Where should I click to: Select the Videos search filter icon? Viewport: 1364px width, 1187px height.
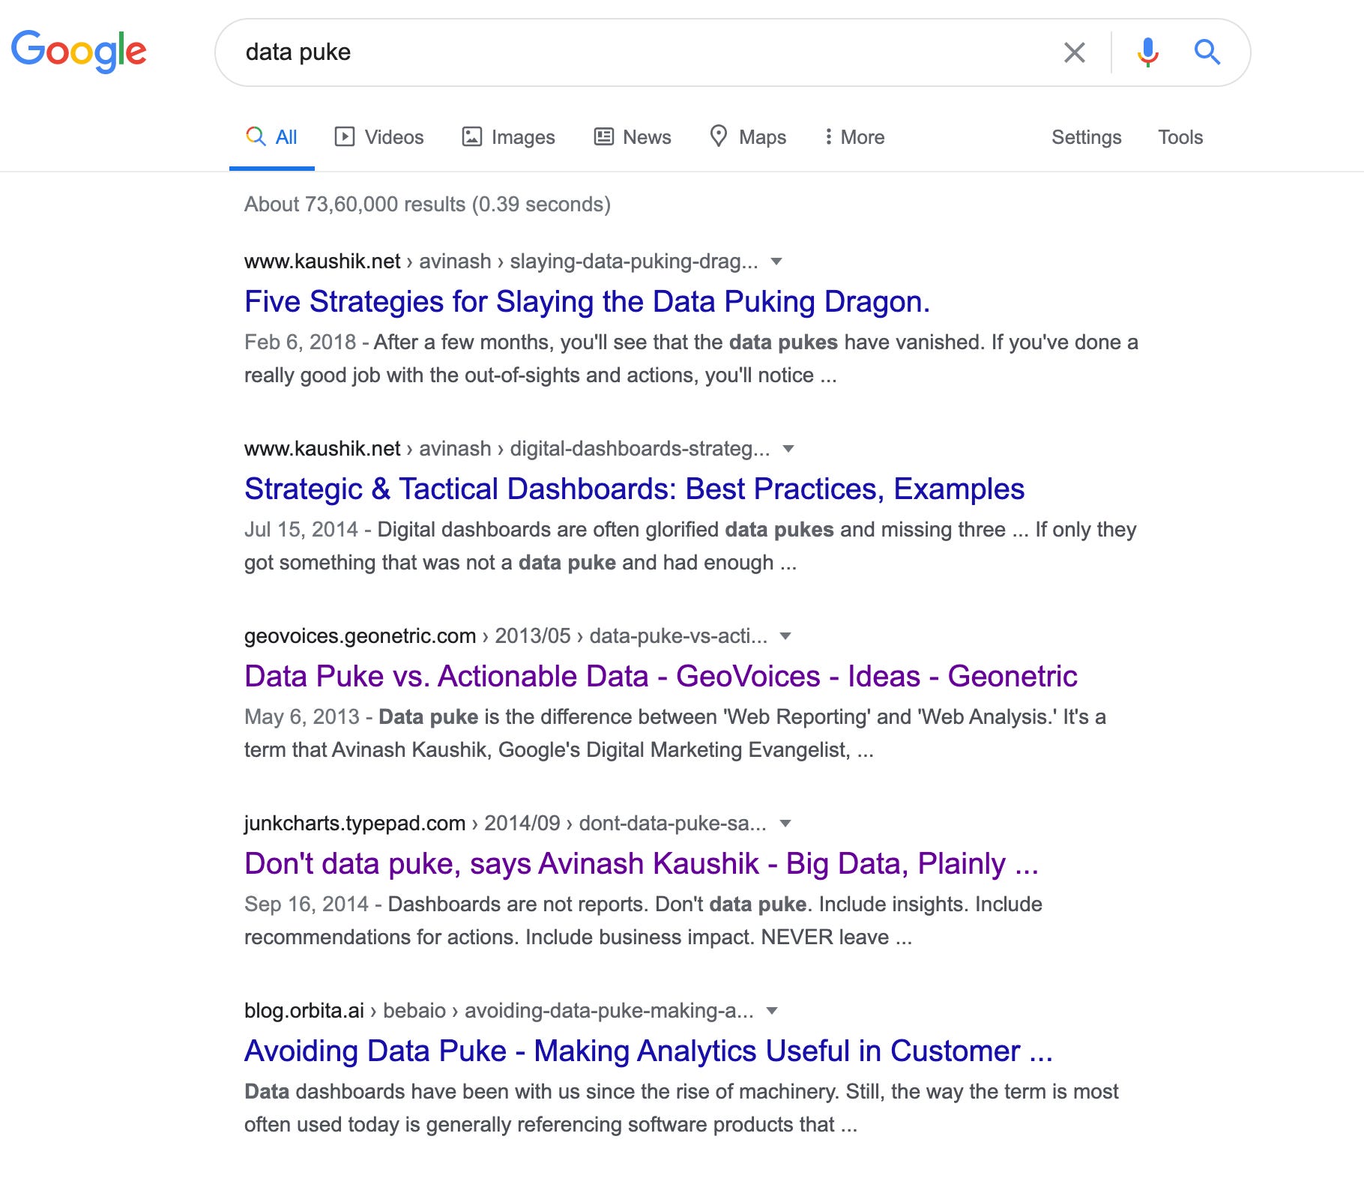pos(345,137)
